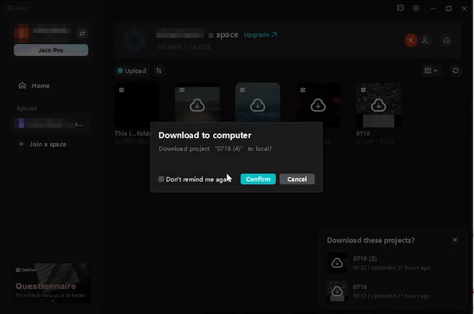
Task: Open the grid view layout dropdown
Action: [431, 70]
